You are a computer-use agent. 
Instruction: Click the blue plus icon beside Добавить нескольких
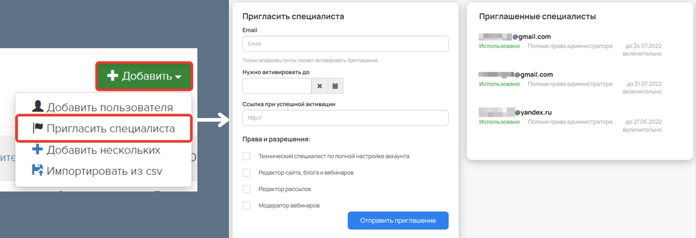38,149
